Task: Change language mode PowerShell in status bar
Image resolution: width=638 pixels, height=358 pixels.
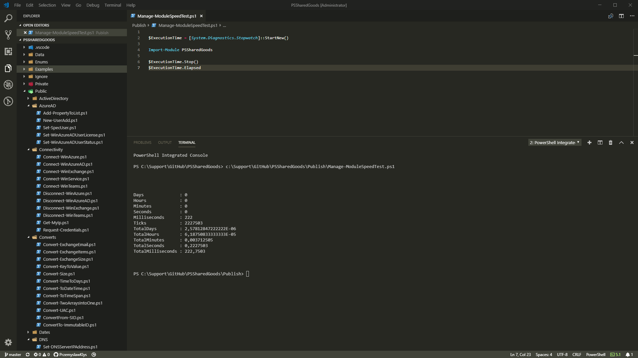Action: coord(595,354)
